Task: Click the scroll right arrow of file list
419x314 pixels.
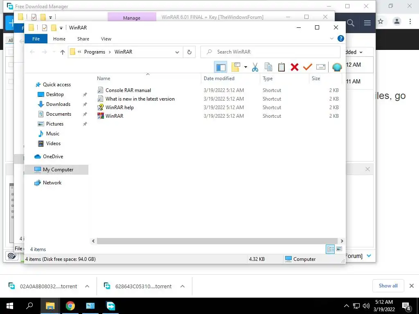Action: 342,241
